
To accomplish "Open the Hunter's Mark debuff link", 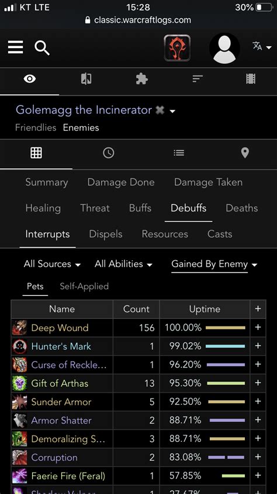I will 61,346.
